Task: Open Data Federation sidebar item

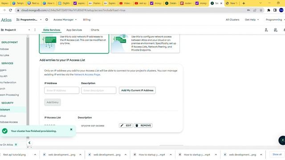Action: (x=8, y=82)
